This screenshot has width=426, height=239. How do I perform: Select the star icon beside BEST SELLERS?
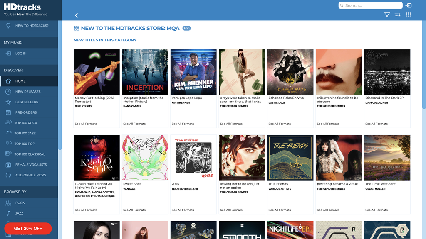7,102
